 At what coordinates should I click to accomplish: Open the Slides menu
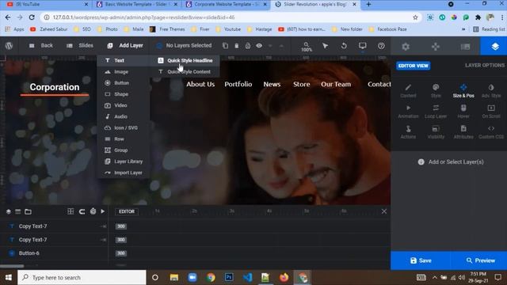(79, 46)
